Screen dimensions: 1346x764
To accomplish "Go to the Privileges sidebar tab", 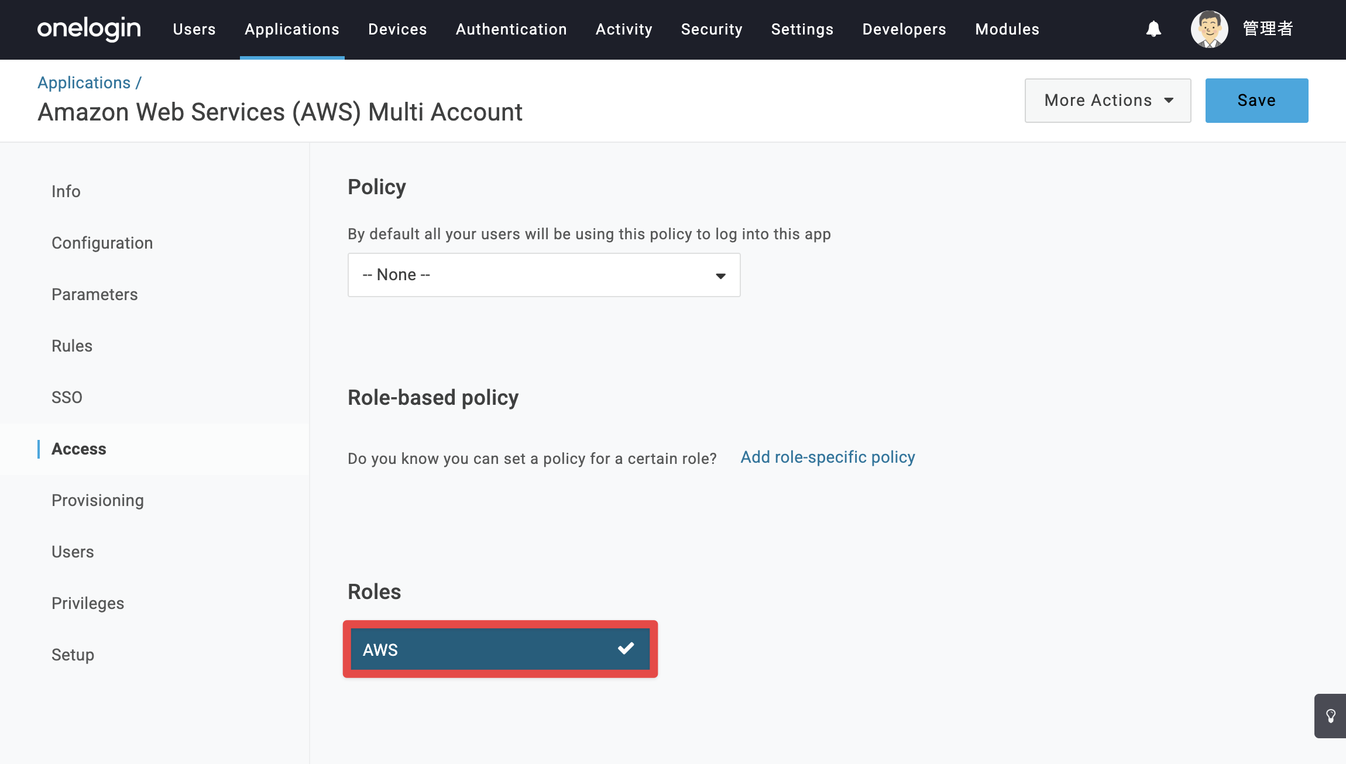I will 88,603.
